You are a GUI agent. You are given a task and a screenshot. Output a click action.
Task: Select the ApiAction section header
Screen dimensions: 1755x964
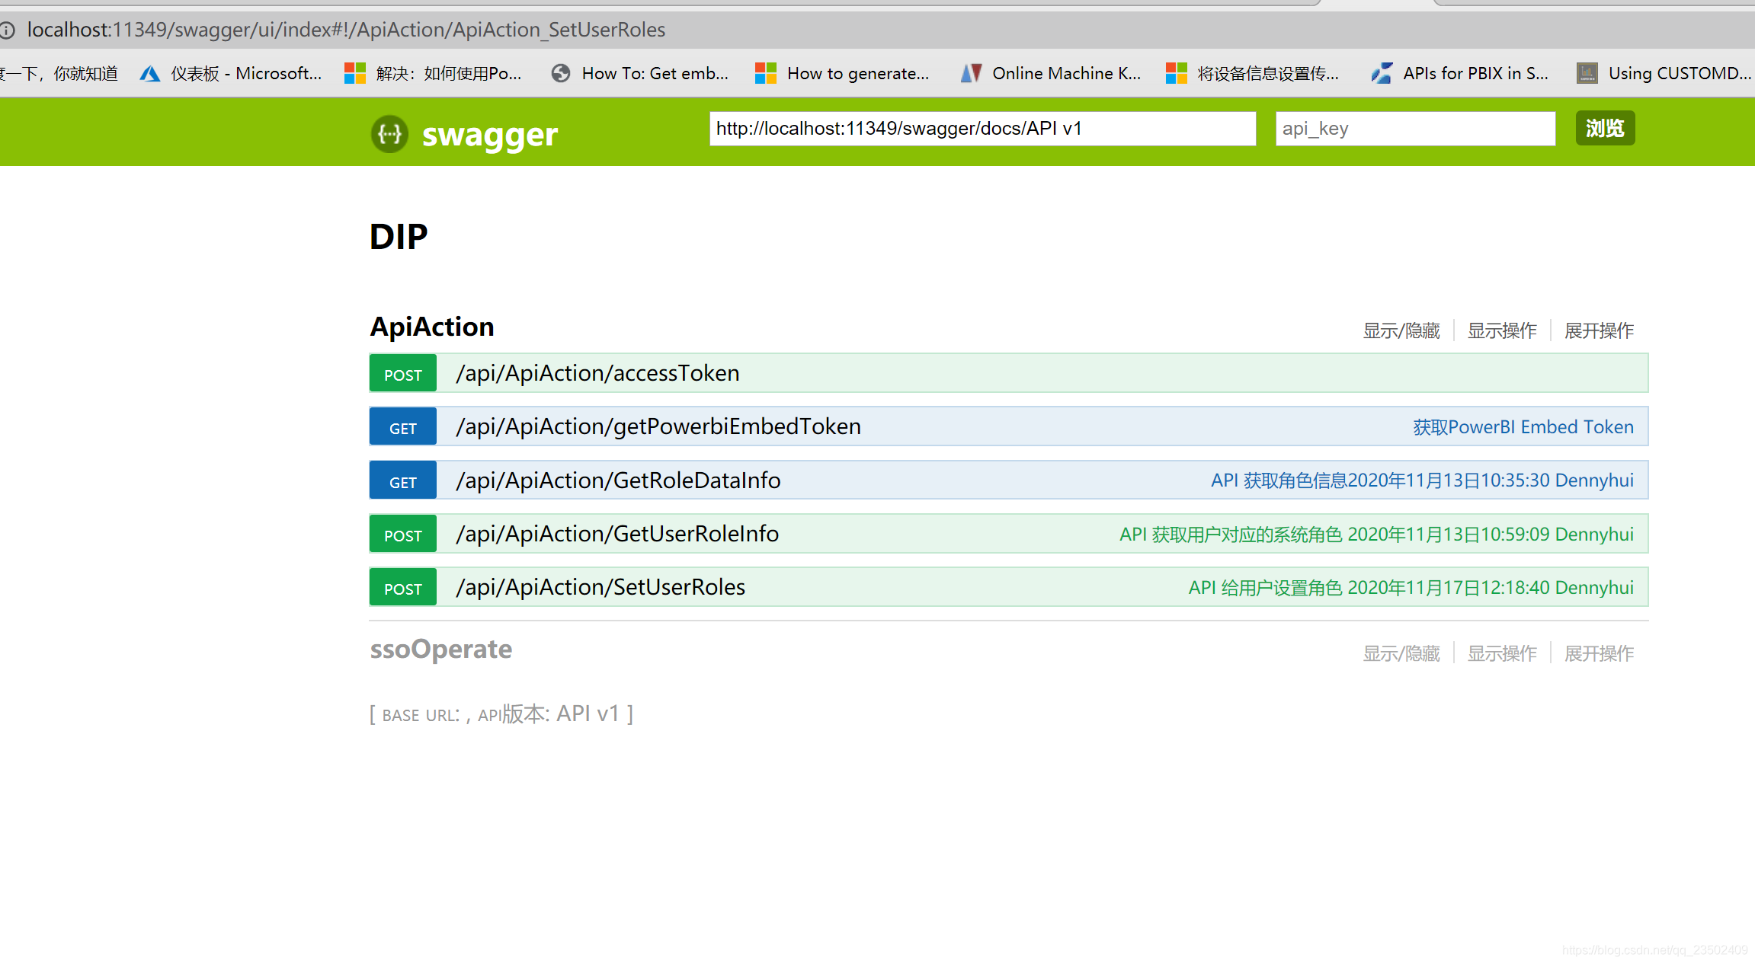click(431, 326)
